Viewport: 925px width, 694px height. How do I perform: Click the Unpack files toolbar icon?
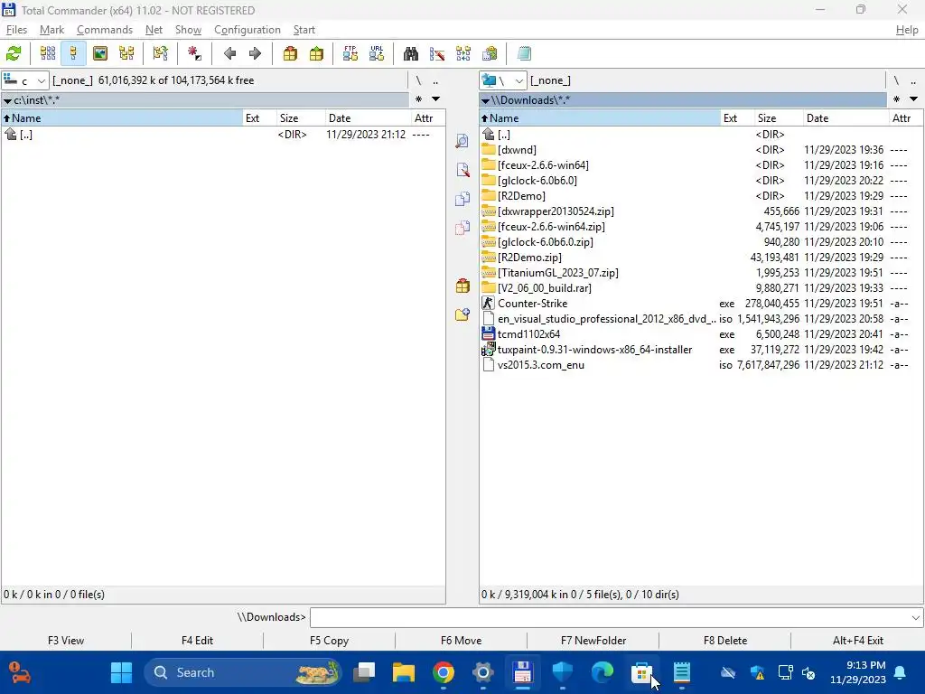point(317,53)
